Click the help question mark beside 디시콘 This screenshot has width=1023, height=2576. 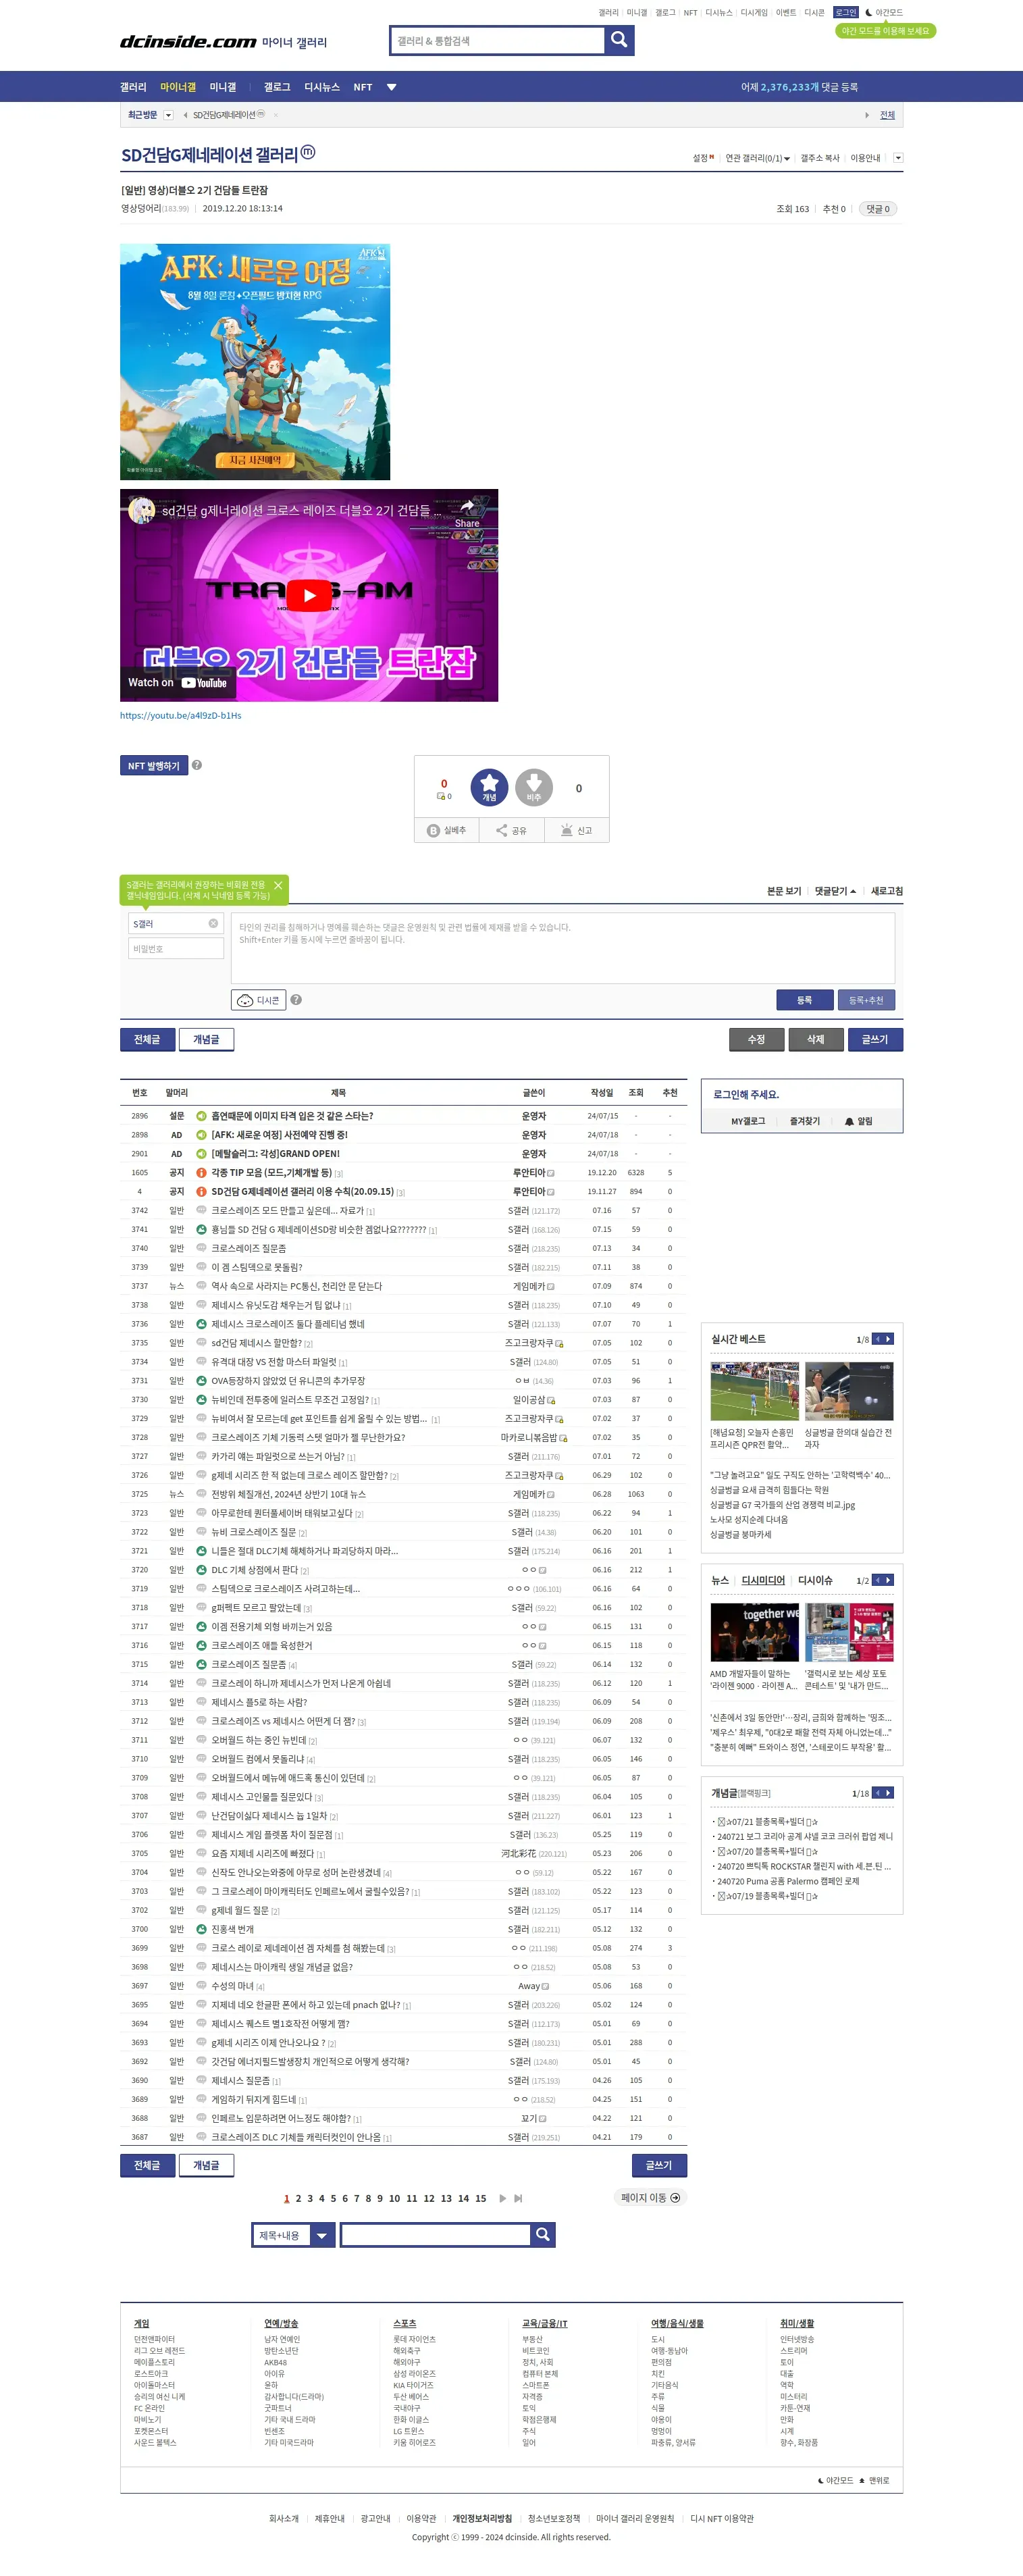coord(296,1000)
